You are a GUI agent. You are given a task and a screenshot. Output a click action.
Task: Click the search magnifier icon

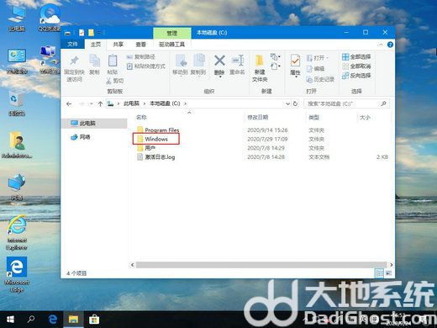pos(383,103)
